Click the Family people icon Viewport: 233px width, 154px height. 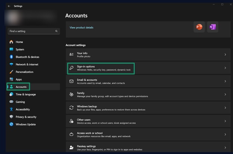pos(71,95)
